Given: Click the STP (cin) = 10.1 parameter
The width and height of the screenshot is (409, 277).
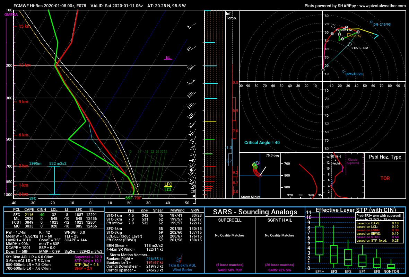Looking at the screenshot, I should coord(88,261).
